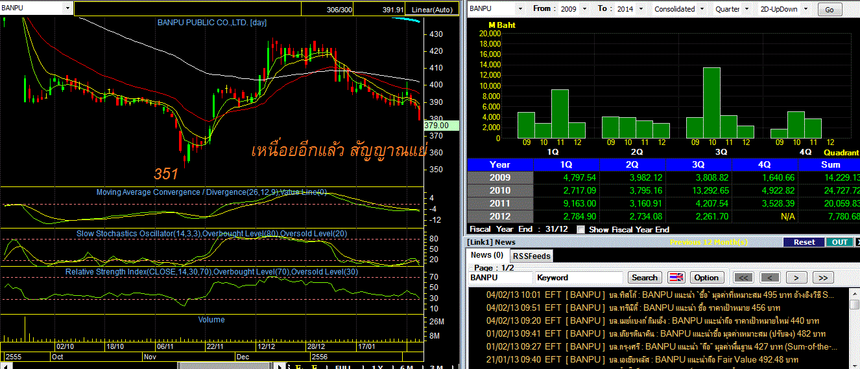This screenshot has width=860, height=369.
Task: Click the Search news button
Action: (x=644, y=277)
